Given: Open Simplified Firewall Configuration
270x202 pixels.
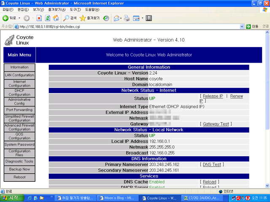Looking at the screenshot, I should 19,118.
